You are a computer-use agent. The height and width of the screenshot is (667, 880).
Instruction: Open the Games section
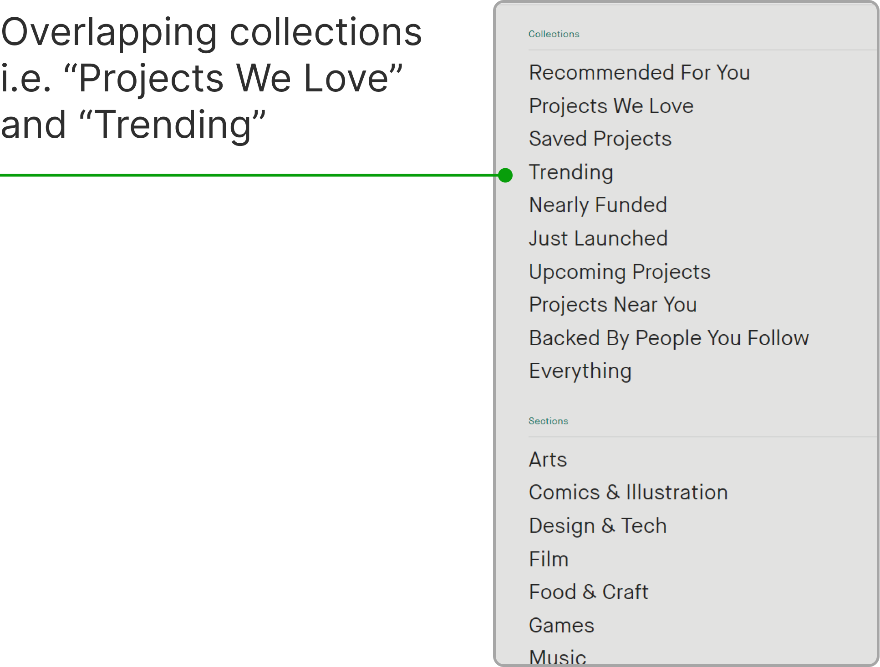(x=561, y=626)
